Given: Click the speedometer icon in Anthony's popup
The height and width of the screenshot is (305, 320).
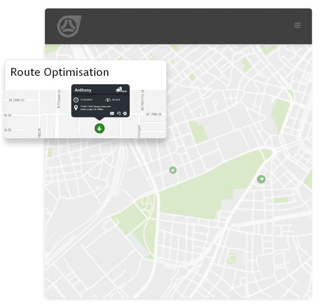Looking at the screenshot, I should click(x=108, y=100).
